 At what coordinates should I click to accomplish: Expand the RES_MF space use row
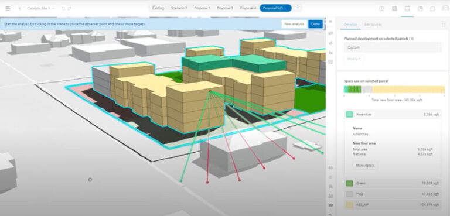[x=393, y=205]
